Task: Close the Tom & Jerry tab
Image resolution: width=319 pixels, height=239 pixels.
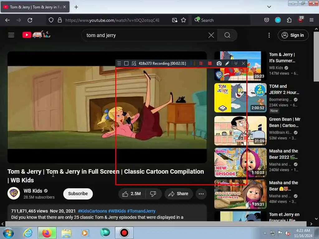Action: pyautogui.click(x=64, y=7)
